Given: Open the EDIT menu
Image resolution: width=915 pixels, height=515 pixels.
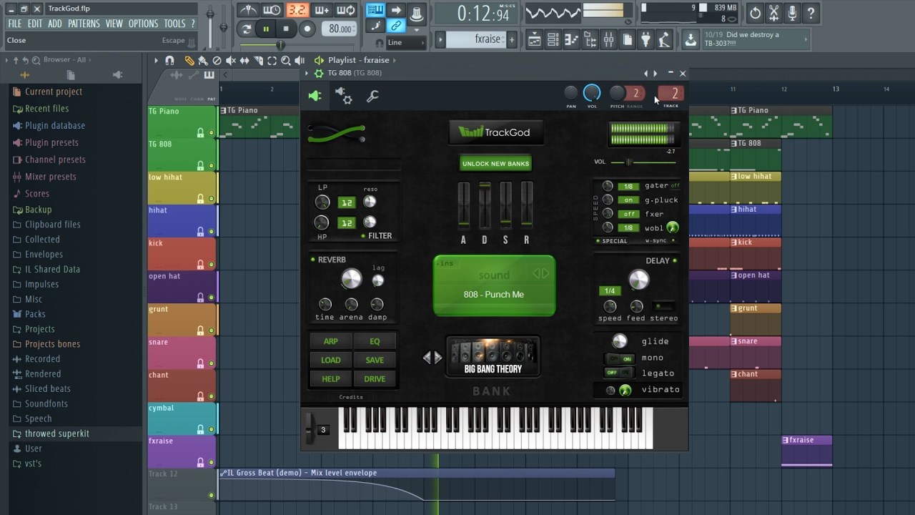Looking at the screenshot, I should tap(35, 24).
